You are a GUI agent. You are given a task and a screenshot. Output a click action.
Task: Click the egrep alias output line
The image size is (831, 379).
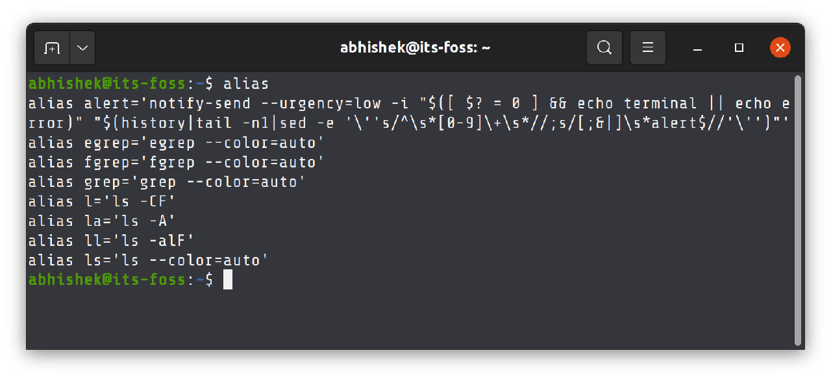(x=176, y=143)
